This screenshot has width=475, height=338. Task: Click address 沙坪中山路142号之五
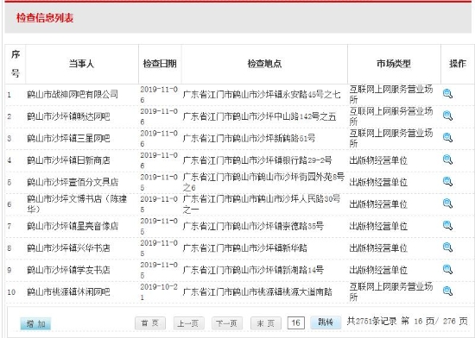pos(296,116)
